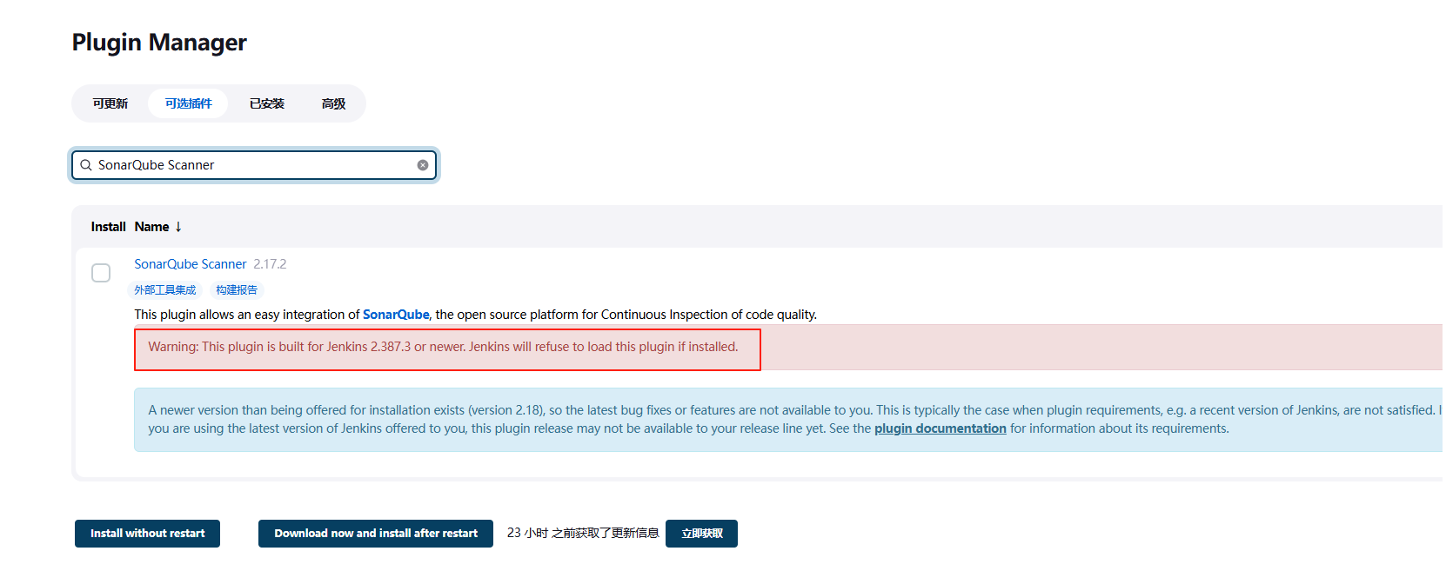Viewport: 1446px width, 571px height.
Task: Click Install without restart
Action: pyautogui.click(x=148, y=534)
